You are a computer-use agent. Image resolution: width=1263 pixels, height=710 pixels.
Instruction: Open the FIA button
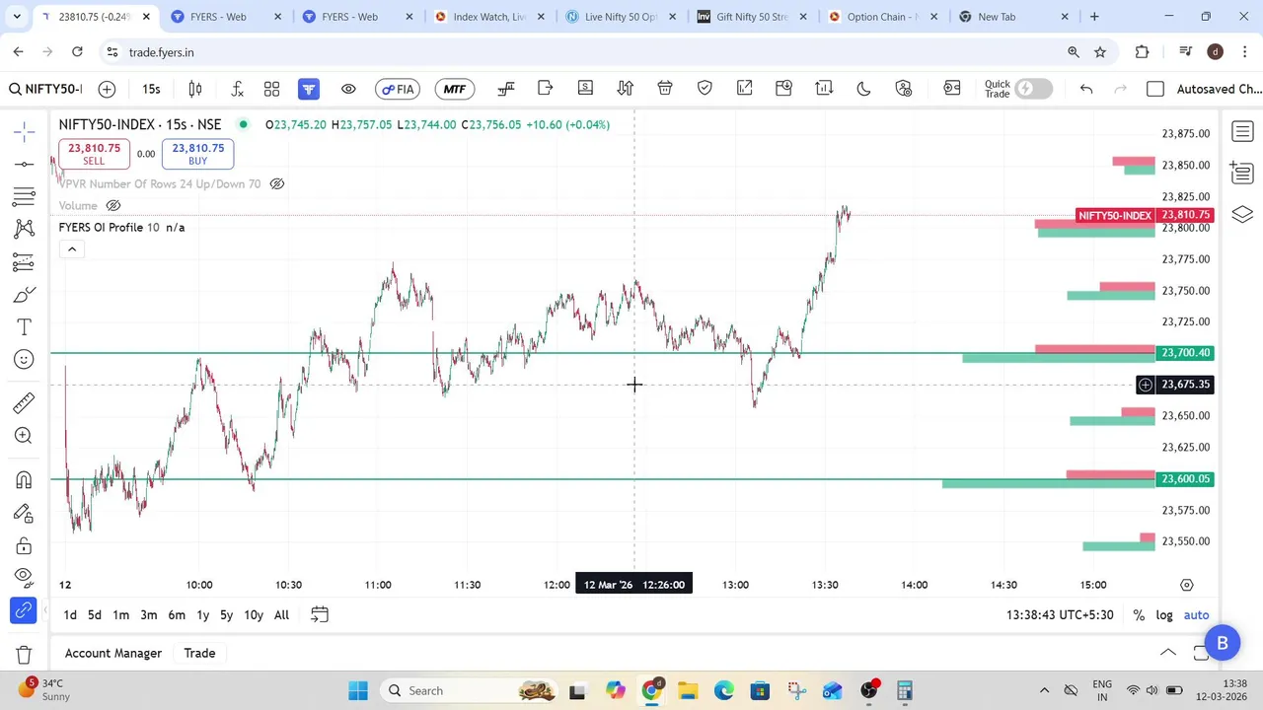398,89
